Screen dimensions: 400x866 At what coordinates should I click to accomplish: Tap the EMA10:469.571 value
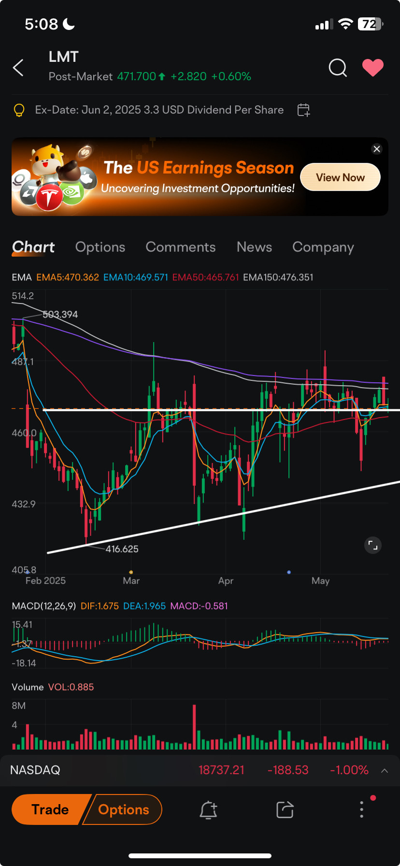[x=136, y=277]
